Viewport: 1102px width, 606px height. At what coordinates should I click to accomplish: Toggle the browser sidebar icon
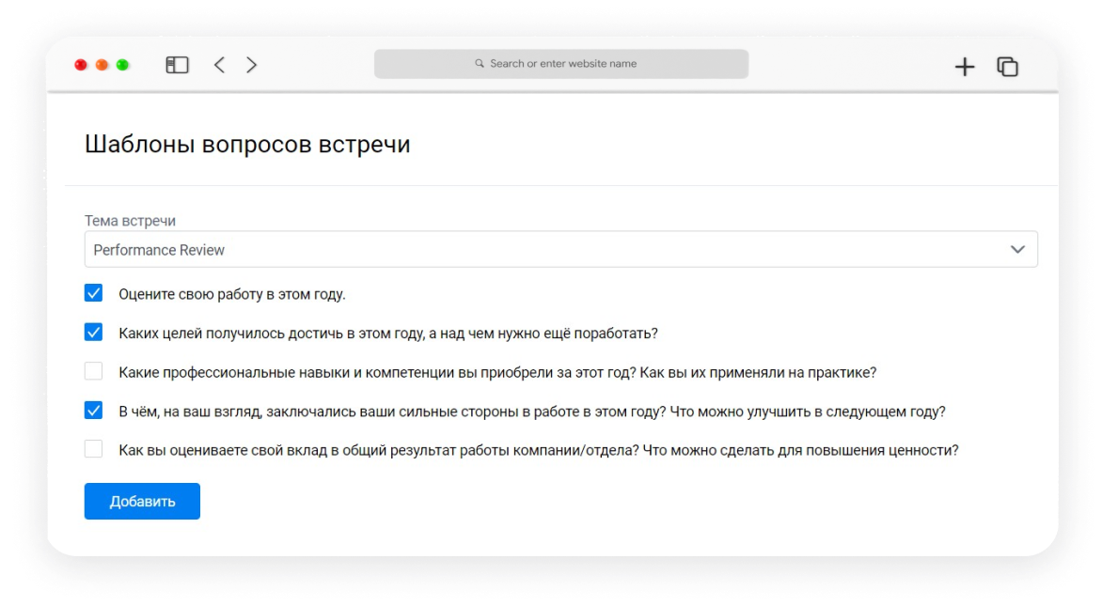(x=177, y=65)
